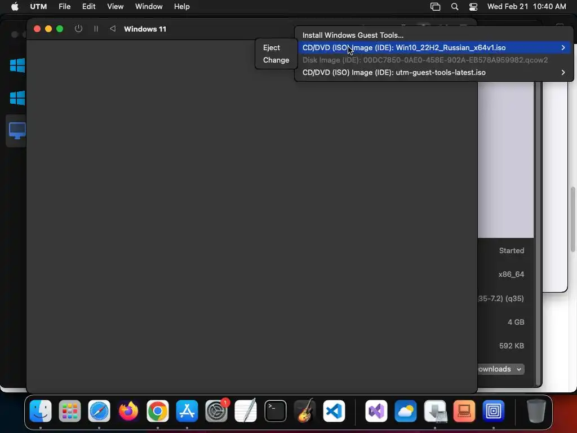
Task: Shut down the VM with the power icon
Action: coord(78,29)
